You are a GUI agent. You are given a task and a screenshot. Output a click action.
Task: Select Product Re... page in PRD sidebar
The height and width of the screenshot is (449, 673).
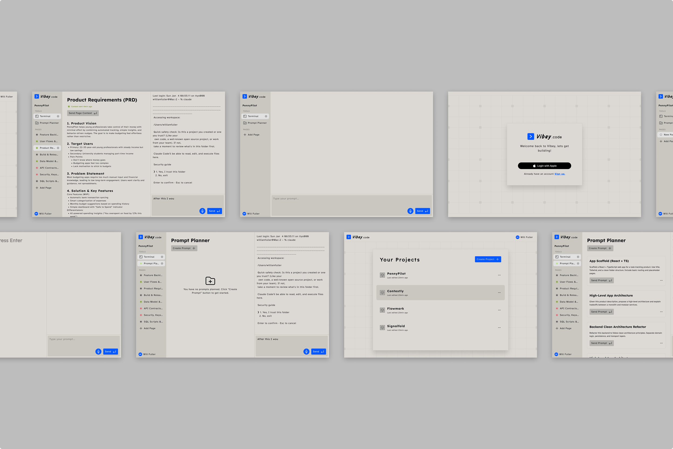point(47,148)
